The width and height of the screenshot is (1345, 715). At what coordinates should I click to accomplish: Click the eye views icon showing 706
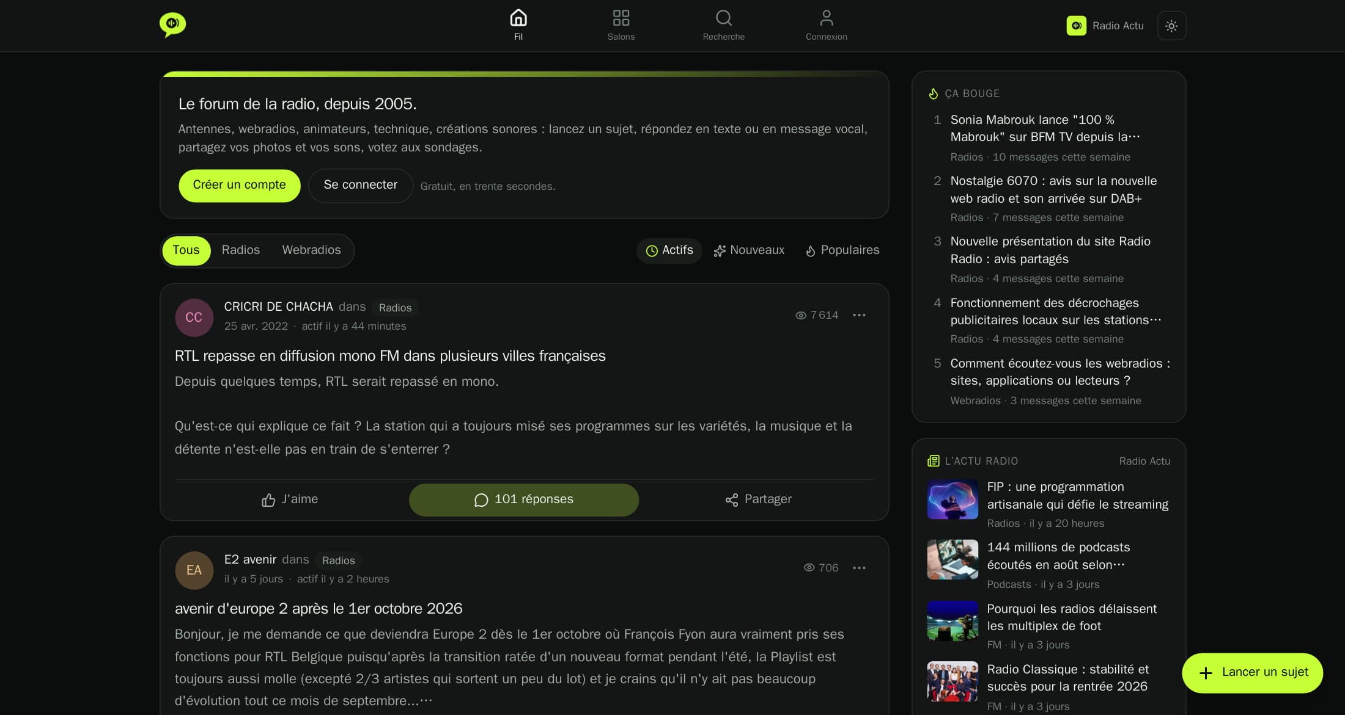point(809,568)
